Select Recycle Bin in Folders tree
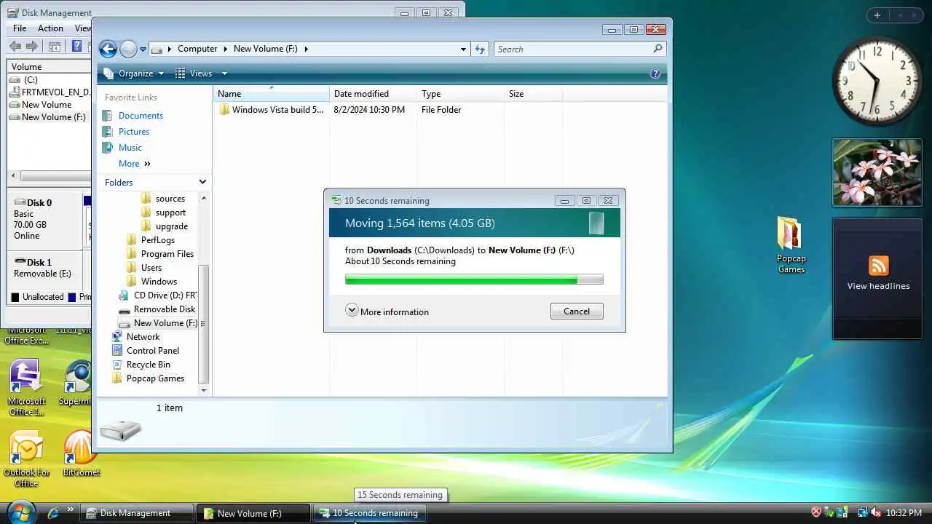 click(148, 365)
